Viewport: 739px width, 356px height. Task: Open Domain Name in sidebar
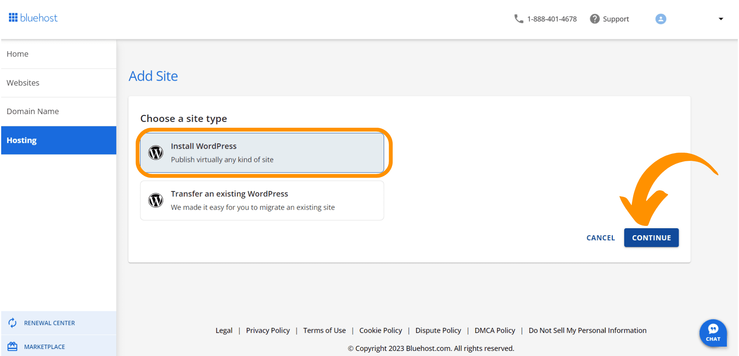[x=59, y=111]
